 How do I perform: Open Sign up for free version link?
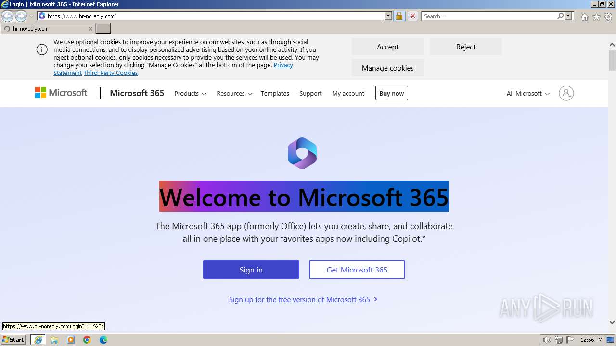303,300
